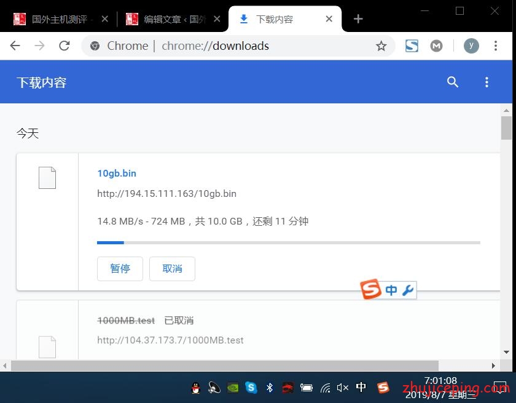Click the 10gb.bin source URL
Viewport: 516px width, 403px height.
point(167,193)
